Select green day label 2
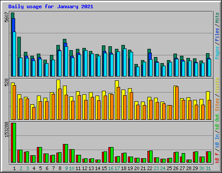 pyautogui.click(x=21, y=168)
